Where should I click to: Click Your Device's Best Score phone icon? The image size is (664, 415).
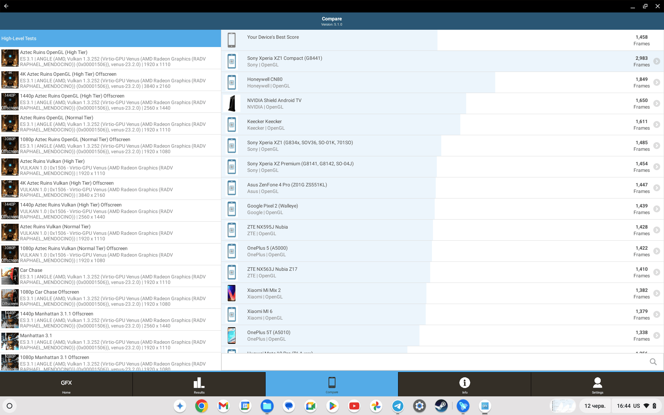click(232, 40)
